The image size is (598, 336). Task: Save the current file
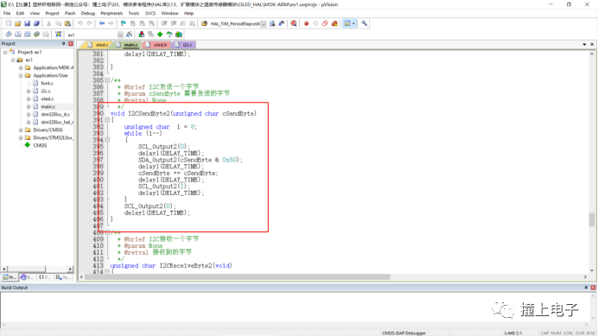pos(27,23)
